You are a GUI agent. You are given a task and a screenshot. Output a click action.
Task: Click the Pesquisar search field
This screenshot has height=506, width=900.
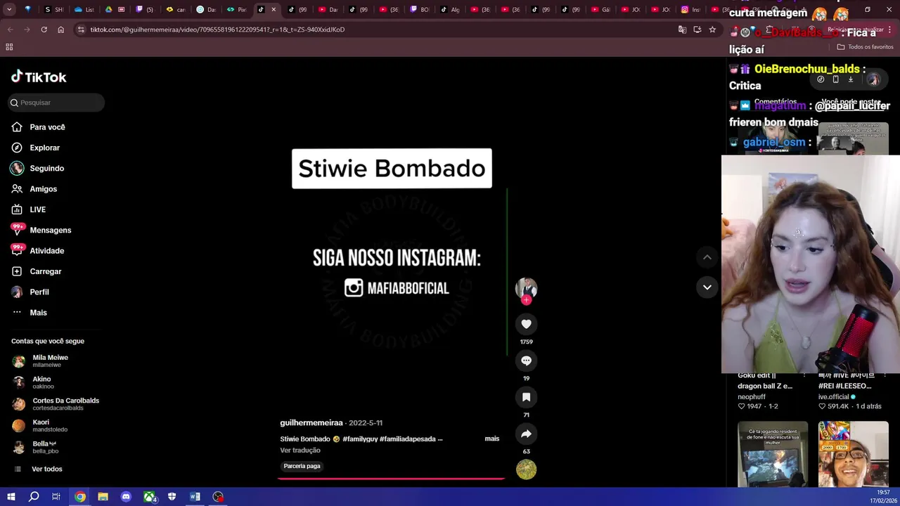56,103
